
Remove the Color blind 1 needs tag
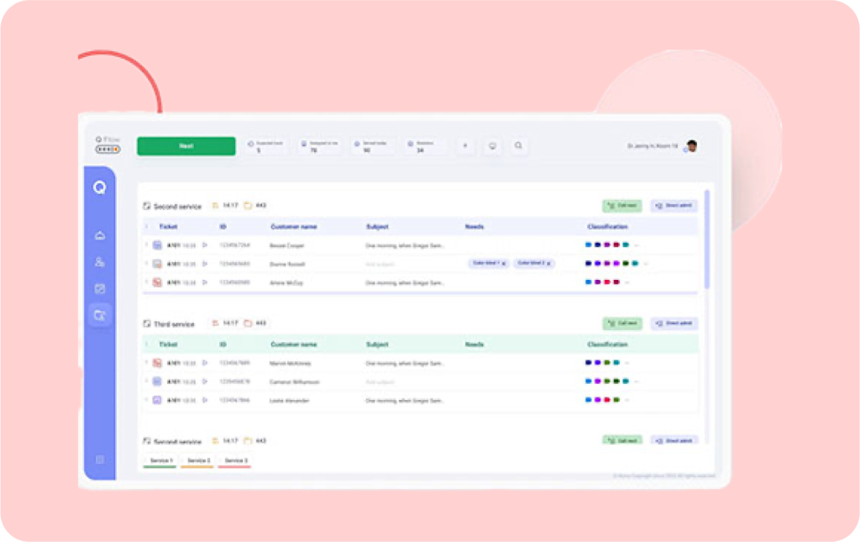coord(503,264)
